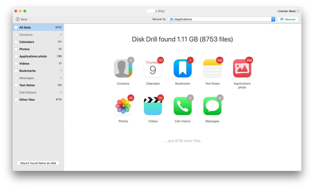The height and width of the screenshot is (189, 314).
Task: Open the colorful Photos flower icon
Action: 123,106
